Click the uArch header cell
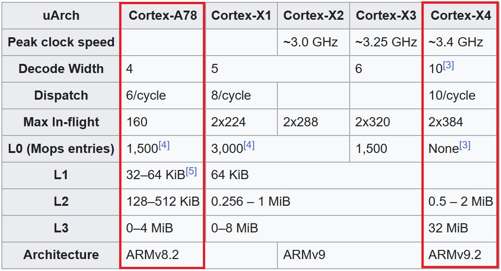Viewport: 501px width, 271px height. pos(61,15)
